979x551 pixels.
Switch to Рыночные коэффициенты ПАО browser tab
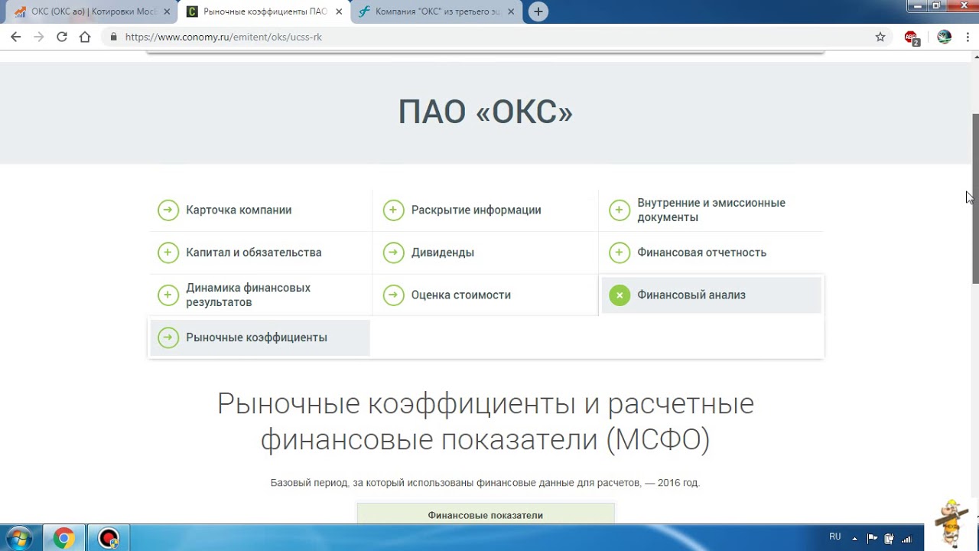coord(264,11)
